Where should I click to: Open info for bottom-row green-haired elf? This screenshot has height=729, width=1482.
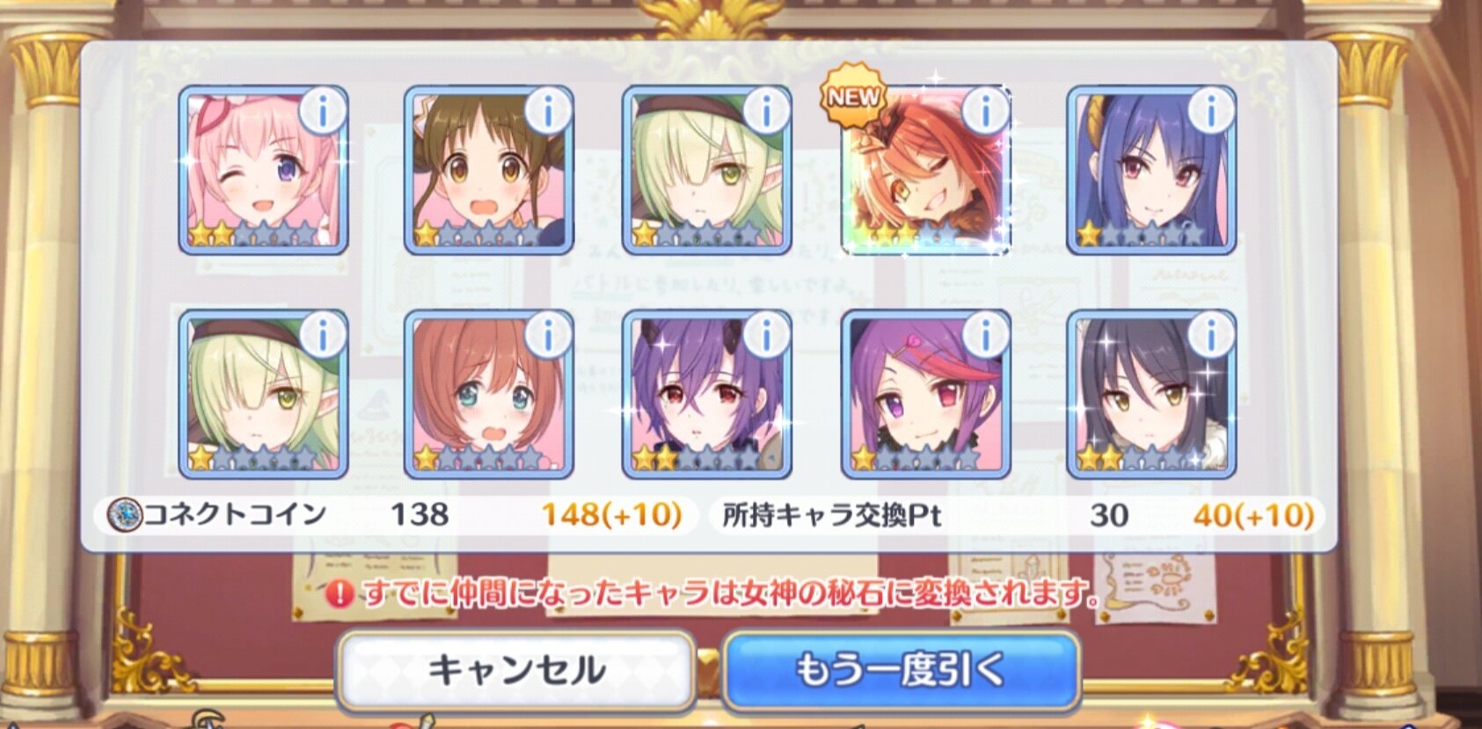pyautogui.click(x=323, y=335)
